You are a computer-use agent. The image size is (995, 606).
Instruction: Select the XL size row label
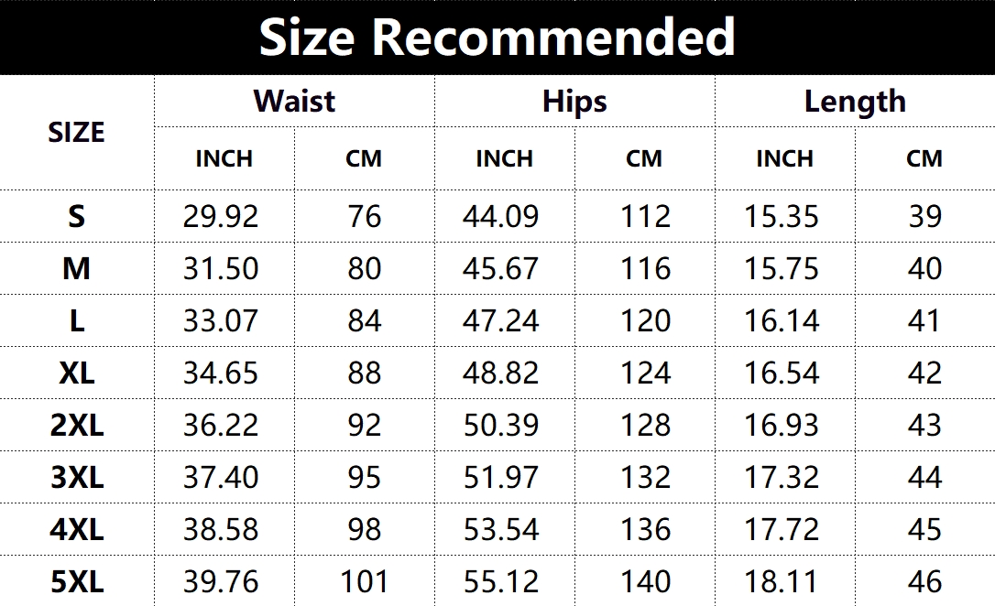(76, 373)
